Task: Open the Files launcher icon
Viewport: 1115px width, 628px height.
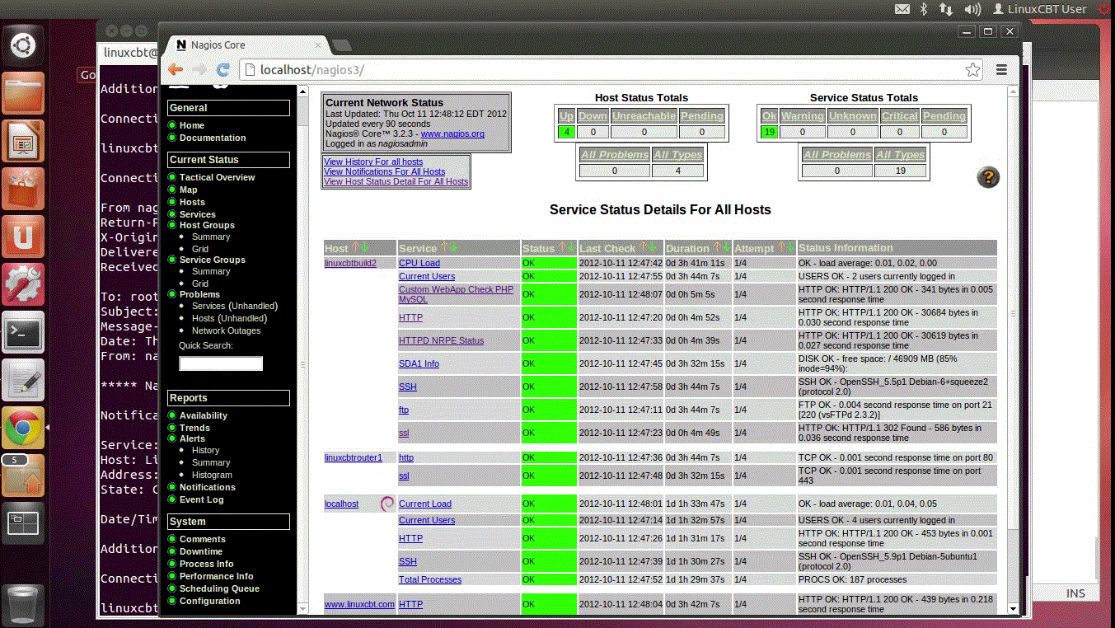Action: tap(23, 93)
